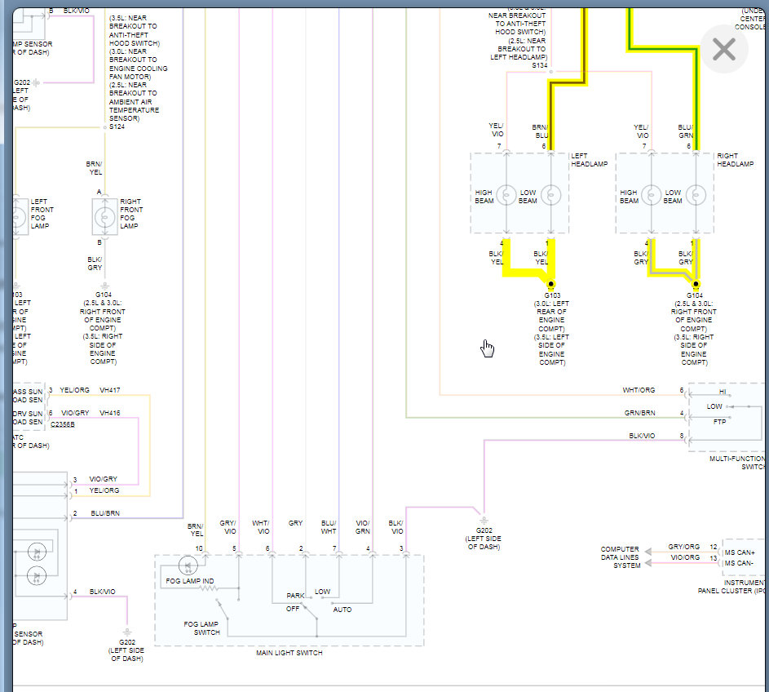Click the WHT/VIO wire label at pin 6

tap(261, 527)
